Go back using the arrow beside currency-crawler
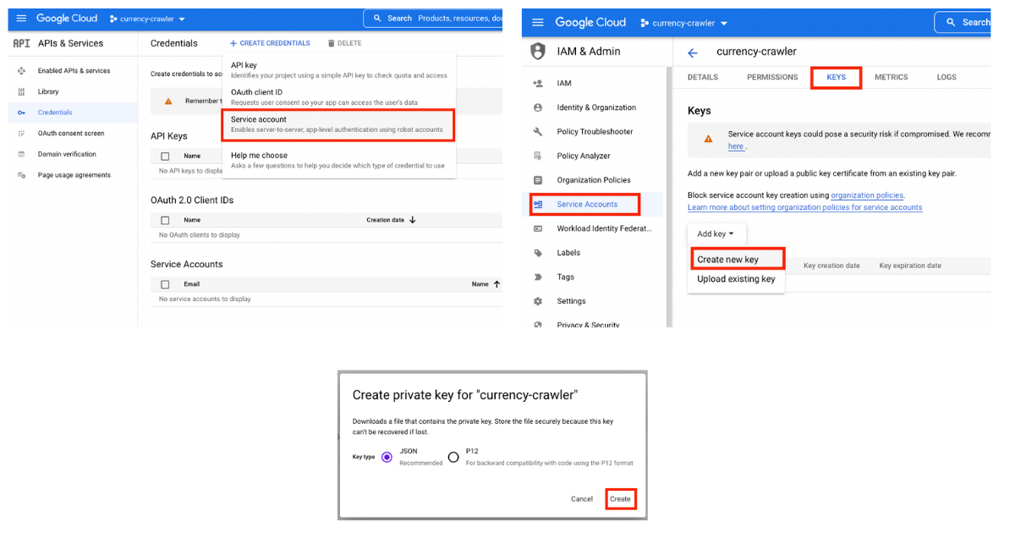The height and width of the screenshot is (533, 1015). coord(693,52)
